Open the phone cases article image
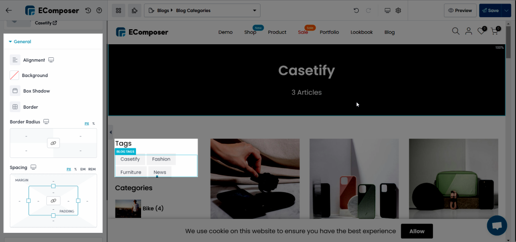 [354, 179]
